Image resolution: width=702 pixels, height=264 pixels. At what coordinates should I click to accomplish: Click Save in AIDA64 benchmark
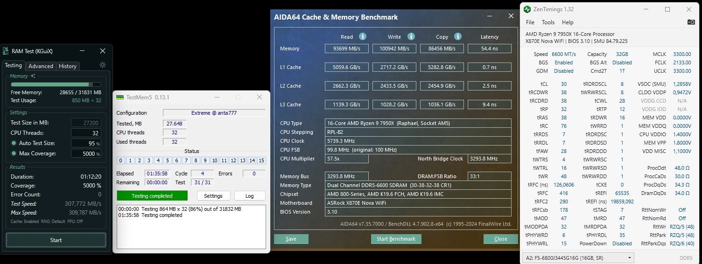pyautogui.click(x=291, y=239)
